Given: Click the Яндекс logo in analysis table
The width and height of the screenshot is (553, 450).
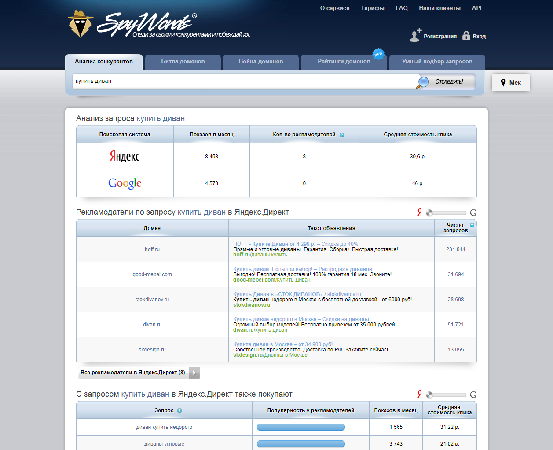Looking at the screenshot, I should pyautogui.click(x=125, y=156).
